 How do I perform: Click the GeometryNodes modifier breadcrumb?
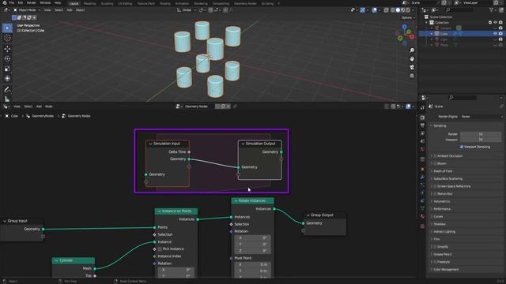coord(43,116)
